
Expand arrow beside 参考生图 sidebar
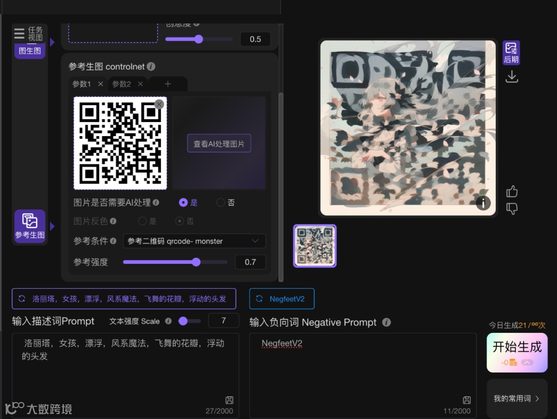pyautogui.click(x=52, y=226)
